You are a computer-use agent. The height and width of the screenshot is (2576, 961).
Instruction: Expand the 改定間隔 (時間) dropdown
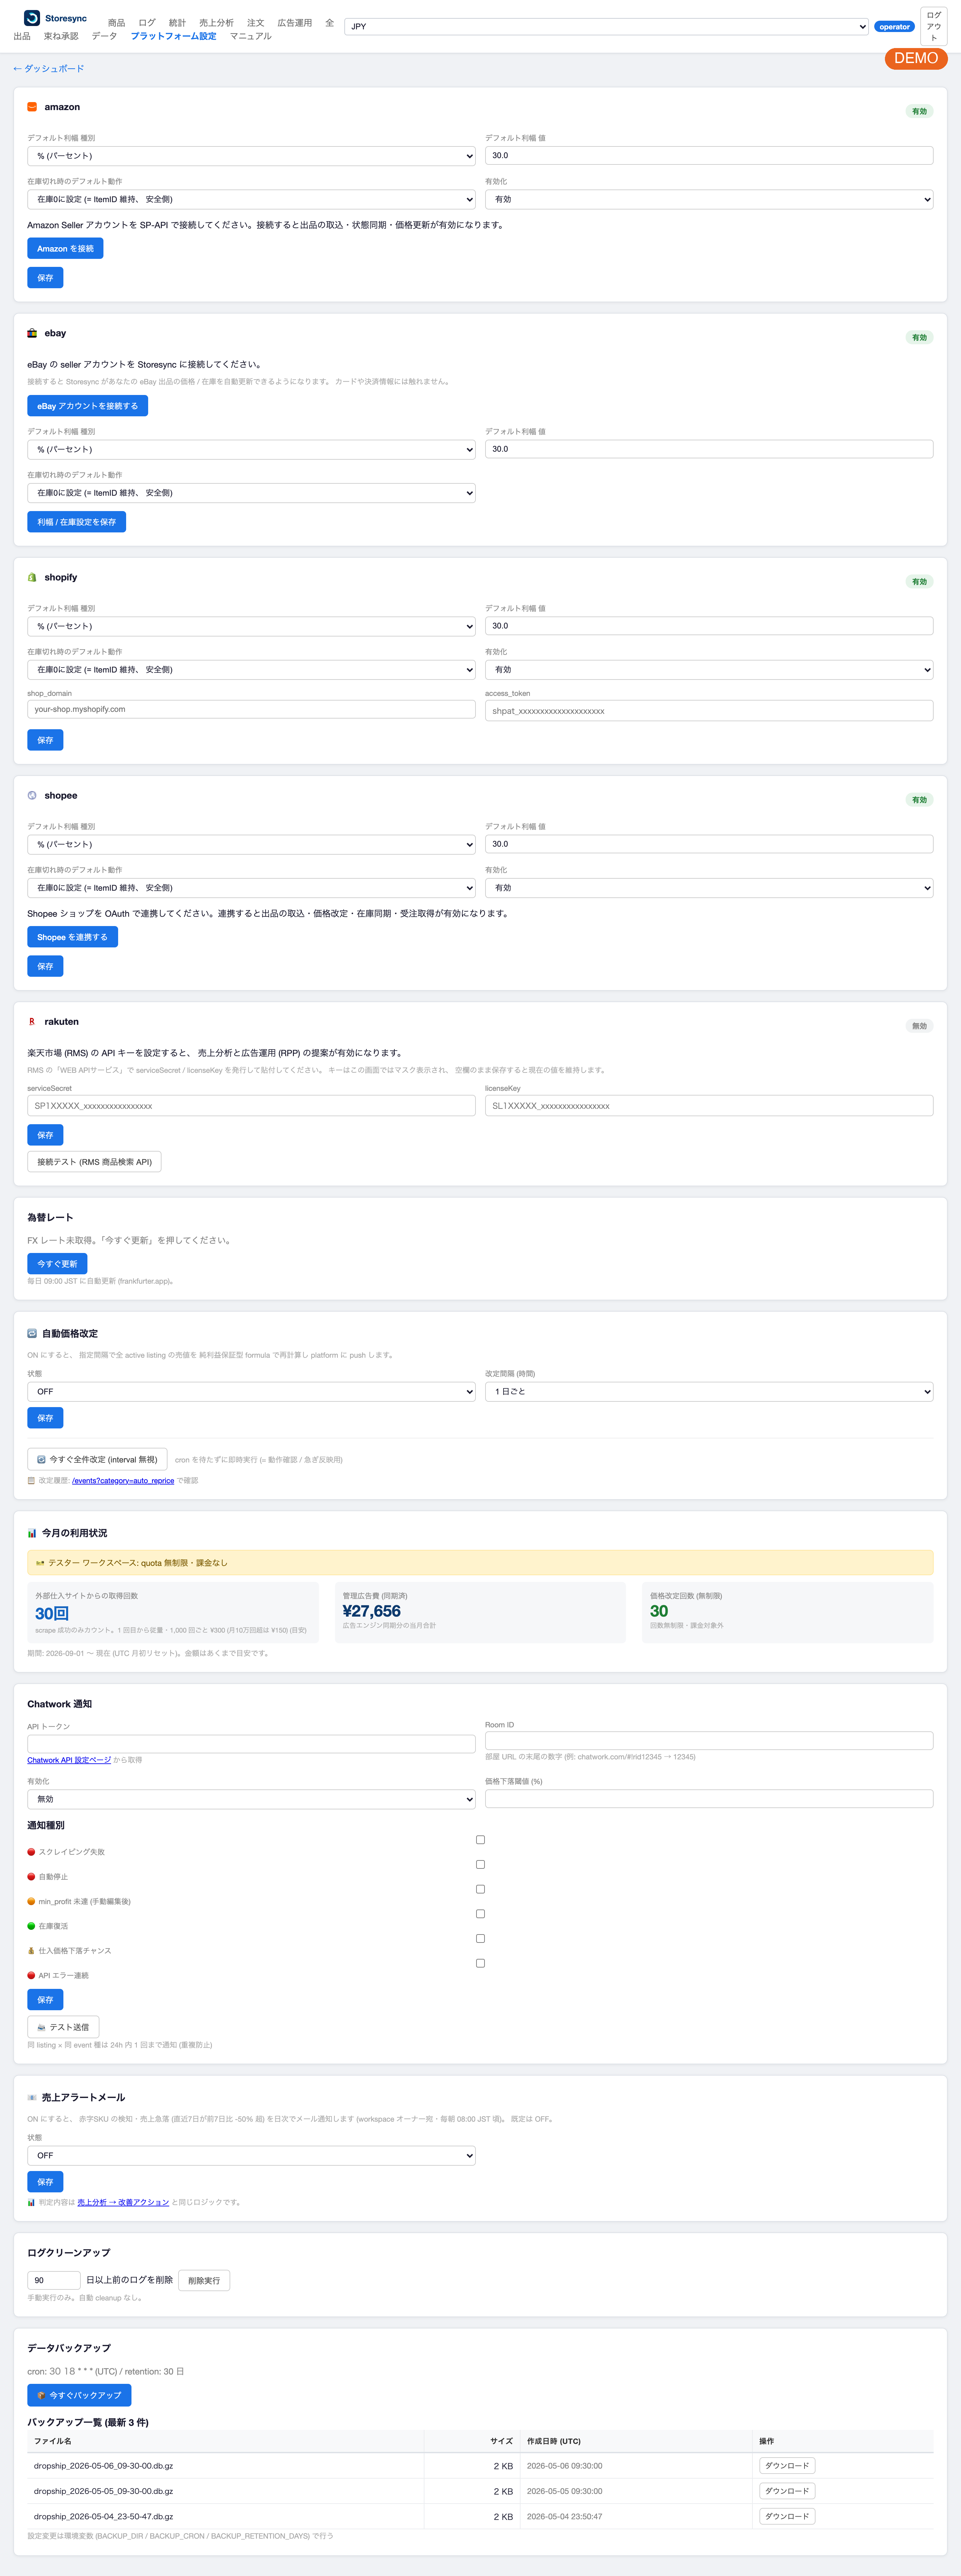pos(709,1392)
